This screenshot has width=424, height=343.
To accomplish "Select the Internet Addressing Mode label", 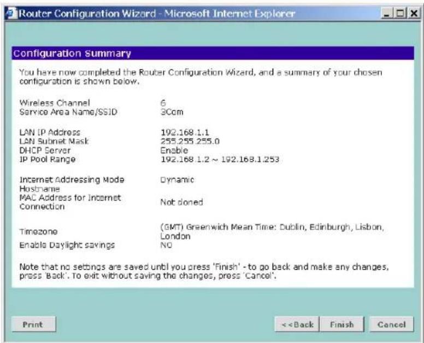I will (72, 180).
